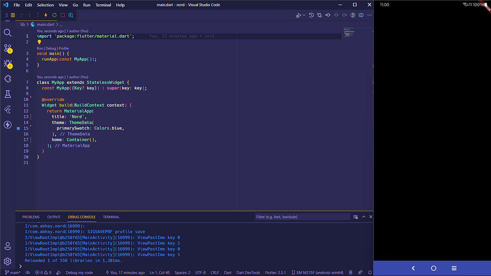Stop debugging with red square
This screenshot has height=276, width=491.
(x=63, y=15)
